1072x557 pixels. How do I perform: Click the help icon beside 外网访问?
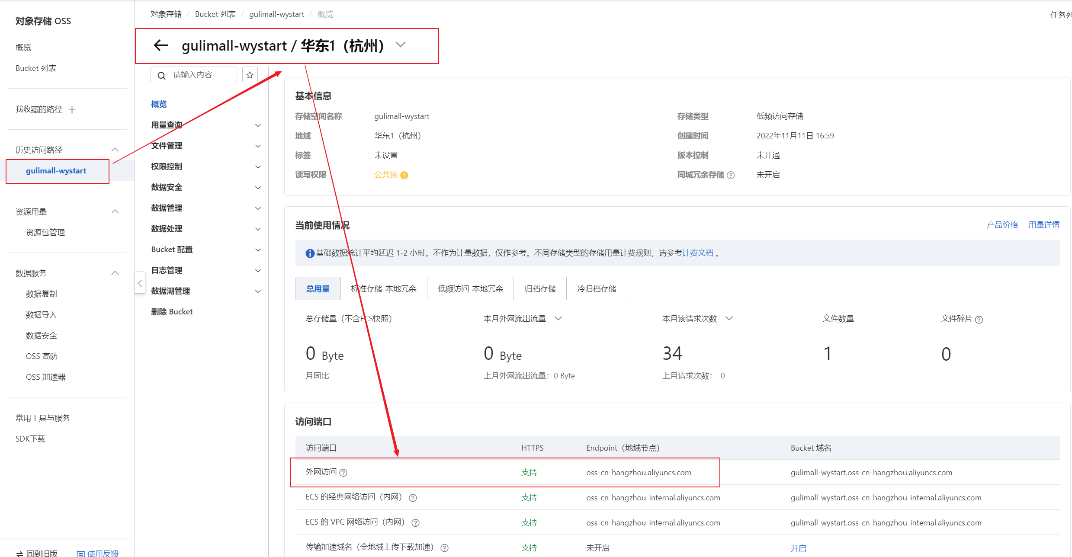[x=343, y=473]
